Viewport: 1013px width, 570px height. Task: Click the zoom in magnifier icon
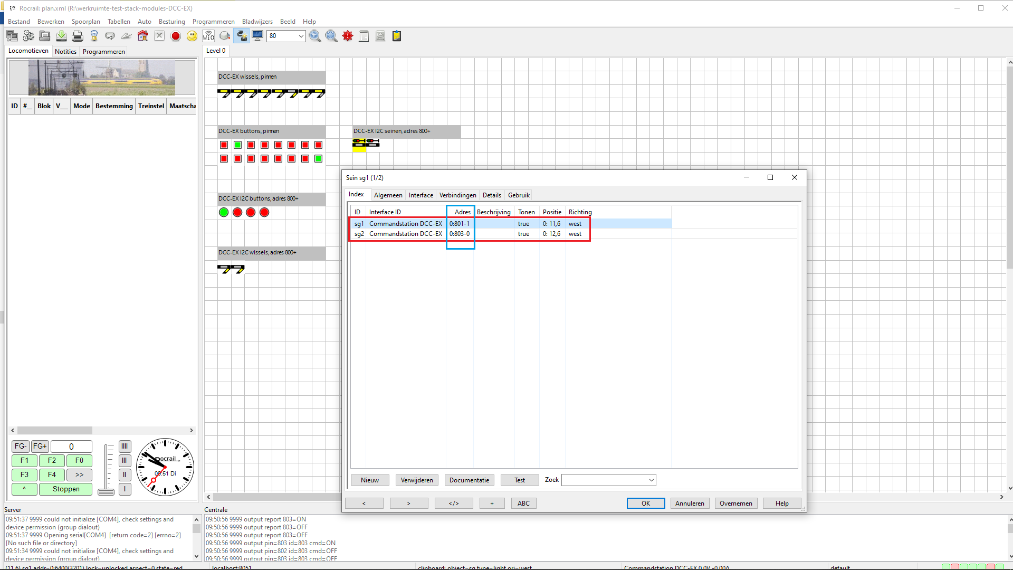(x=315, y=36)
